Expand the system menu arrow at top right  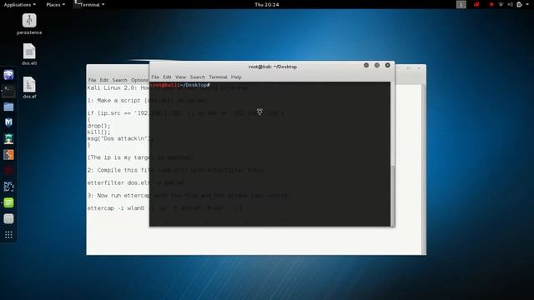coord(527,4)
